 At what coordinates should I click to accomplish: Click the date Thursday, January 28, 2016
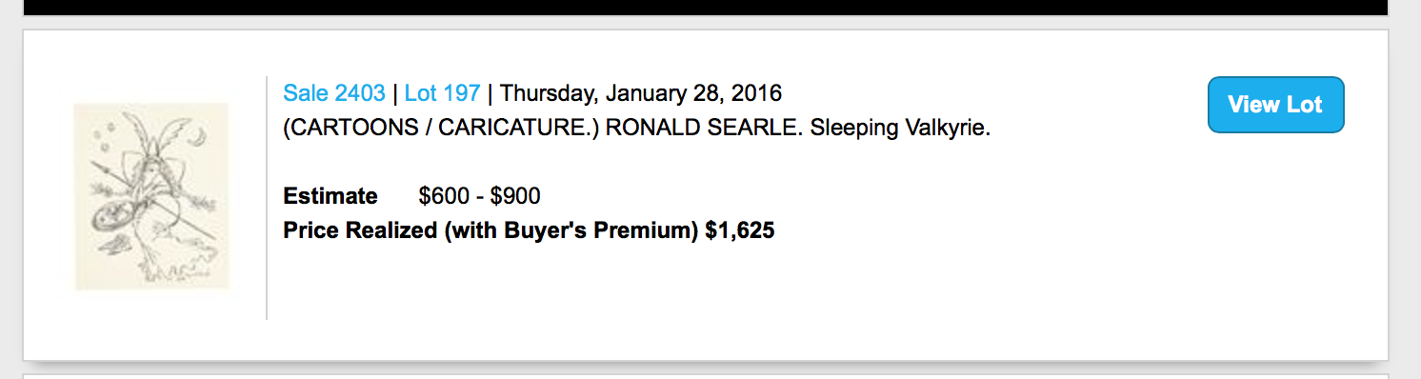click(x=641, y=93)
